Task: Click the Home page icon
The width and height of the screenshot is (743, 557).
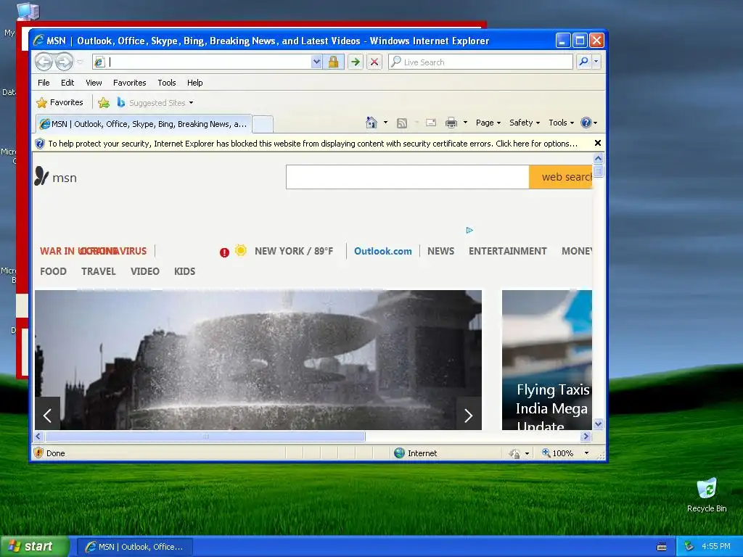Action: click(x=371, y=123)
